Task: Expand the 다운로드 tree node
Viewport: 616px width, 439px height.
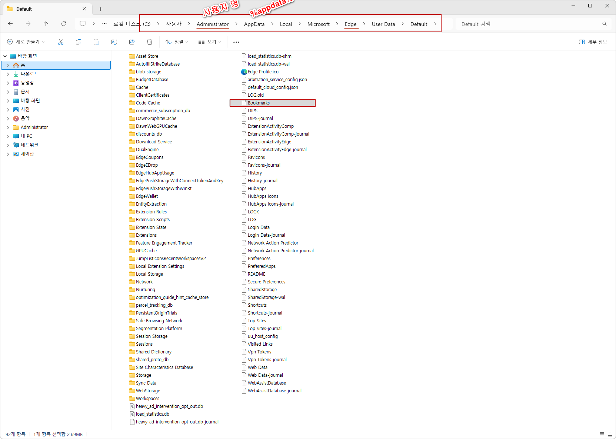Action: click(8, 74)
